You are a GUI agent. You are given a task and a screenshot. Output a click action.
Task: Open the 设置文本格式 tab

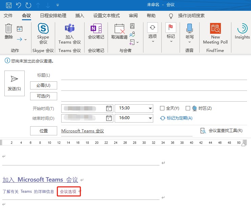pyautogui.click(x=107, y=16)
